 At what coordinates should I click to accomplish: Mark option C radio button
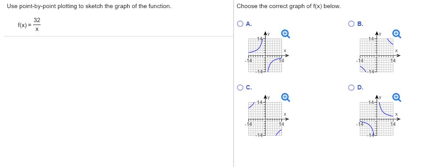(240, 87)
